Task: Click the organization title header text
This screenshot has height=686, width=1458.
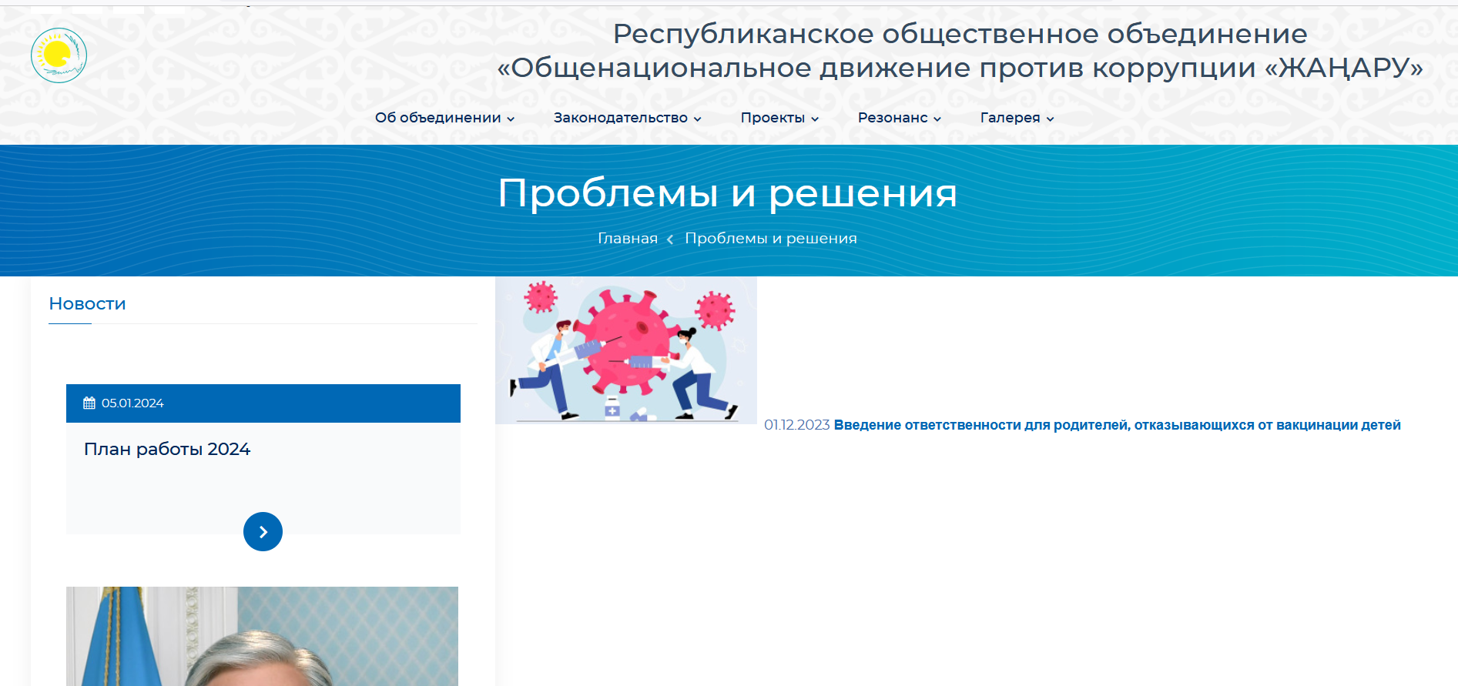Action: tap(960, 51)
